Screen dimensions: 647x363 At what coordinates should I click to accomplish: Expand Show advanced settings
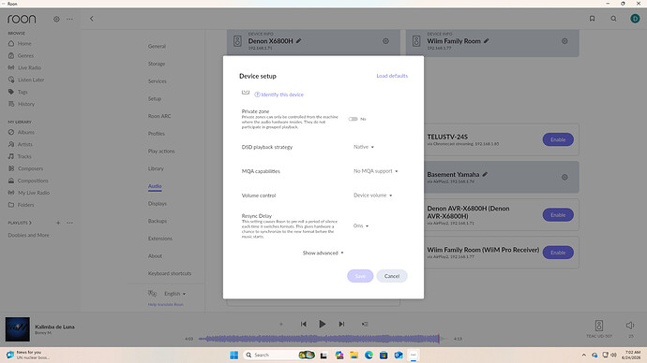[323, 253]
